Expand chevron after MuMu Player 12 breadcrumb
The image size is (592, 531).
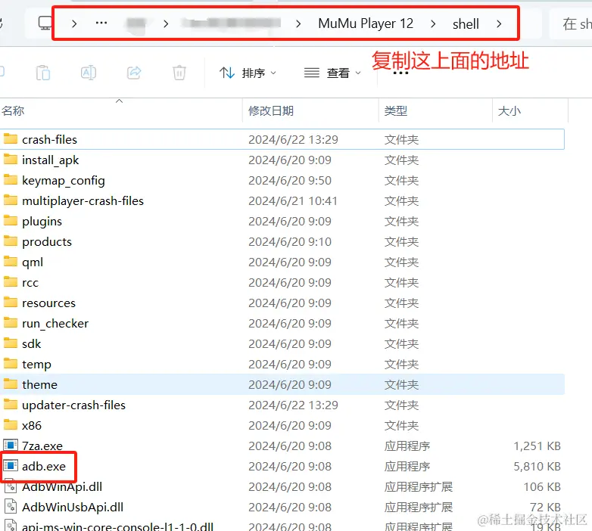[433, 23]
